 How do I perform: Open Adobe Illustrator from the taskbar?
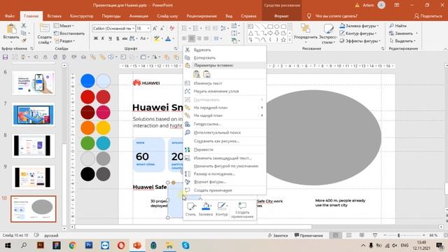click(x=41, y=245)
